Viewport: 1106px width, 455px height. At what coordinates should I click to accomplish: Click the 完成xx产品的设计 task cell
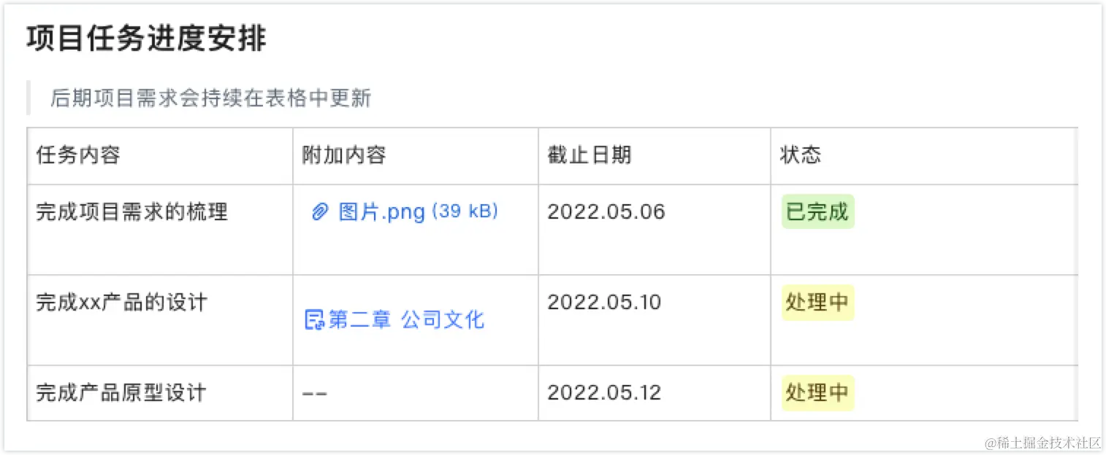point(122,303)
